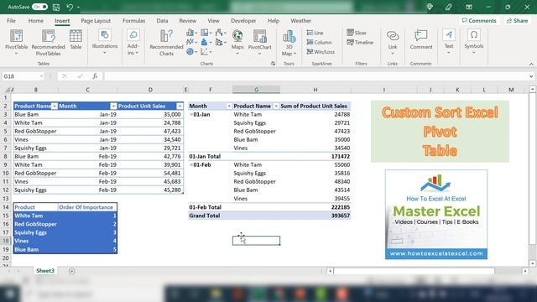Click the Grand Total cell
537x302 pixels.
click(x=211, y=216)
